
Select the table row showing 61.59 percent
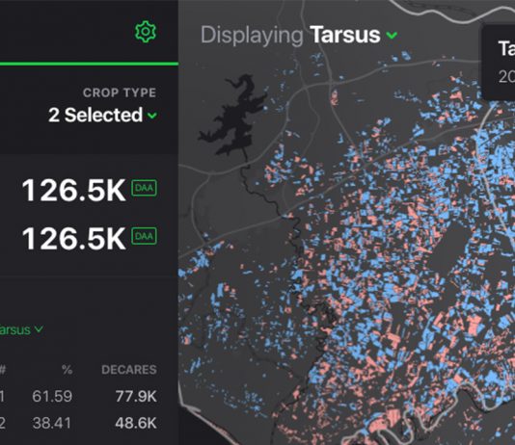click(x=78, y=396)
